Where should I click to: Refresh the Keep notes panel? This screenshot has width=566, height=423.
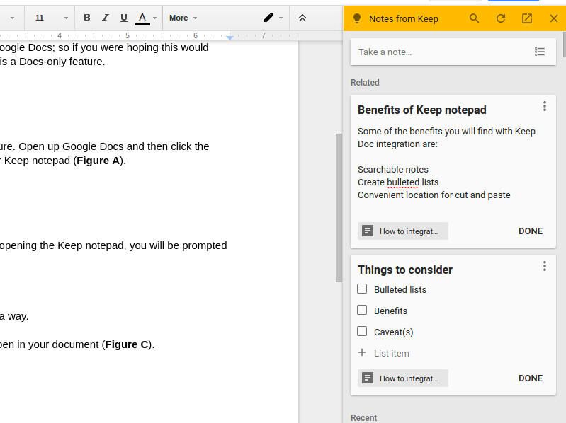click(501, 18)
